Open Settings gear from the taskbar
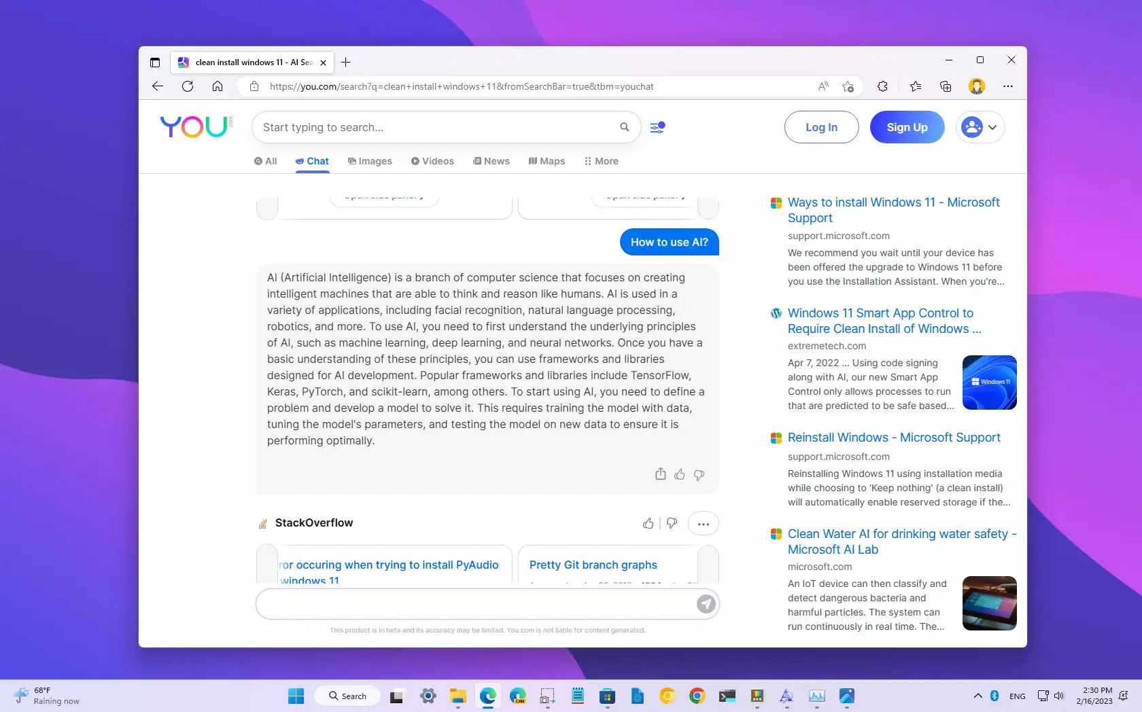The height and width of the screenshot is (712, 1142). pyautogui.click(x=428, y=696)
